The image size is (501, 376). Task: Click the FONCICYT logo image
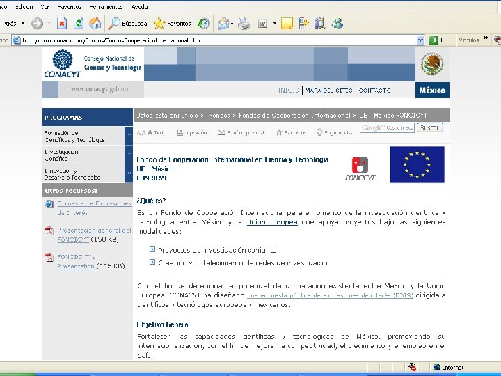pyautogui.click(x=360, y=169)
